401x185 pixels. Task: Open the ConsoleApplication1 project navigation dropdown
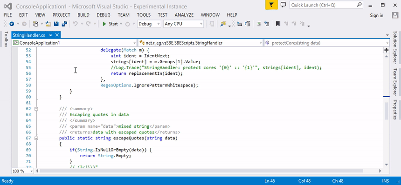pyautogui.click(x=75, y=43)
